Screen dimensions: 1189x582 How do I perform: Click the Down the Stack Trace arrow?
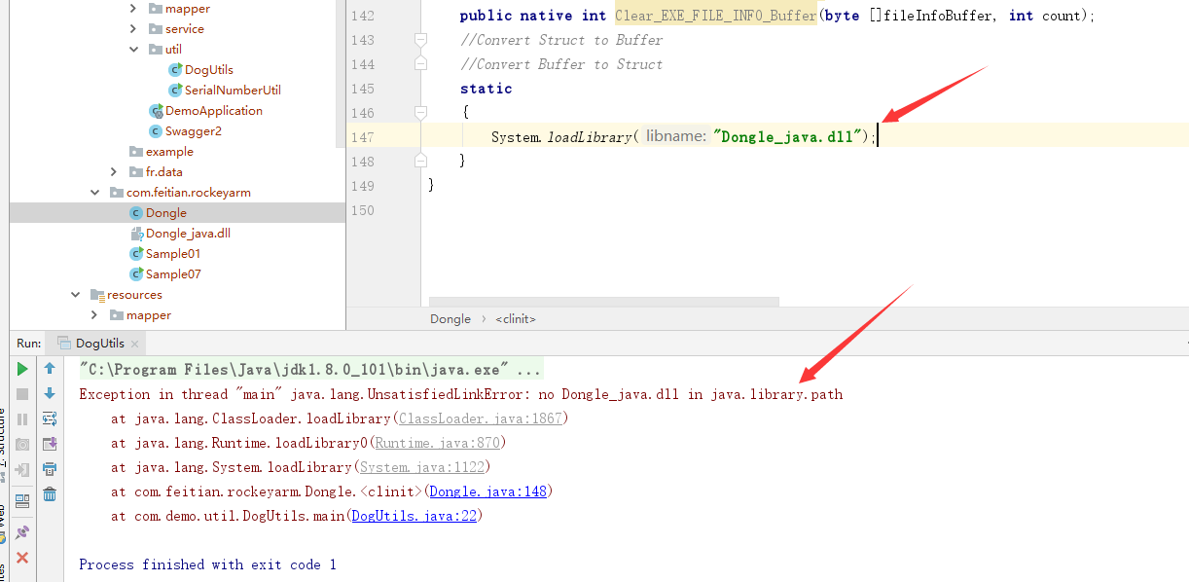point(49,394)
